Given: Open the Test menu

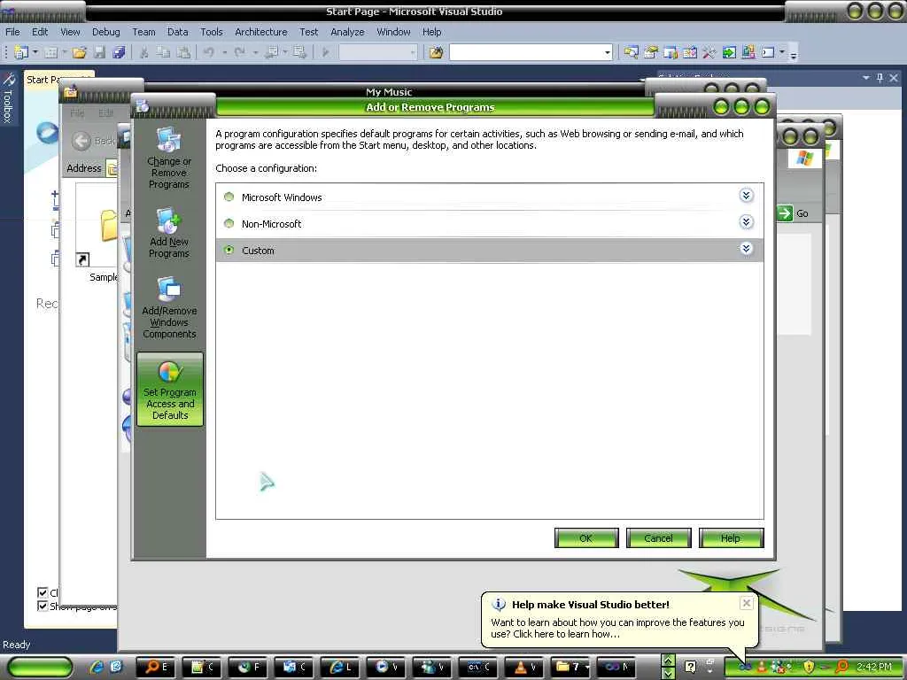Looking at the screenshot, I should pyautogui.click(x=308, y=32).
